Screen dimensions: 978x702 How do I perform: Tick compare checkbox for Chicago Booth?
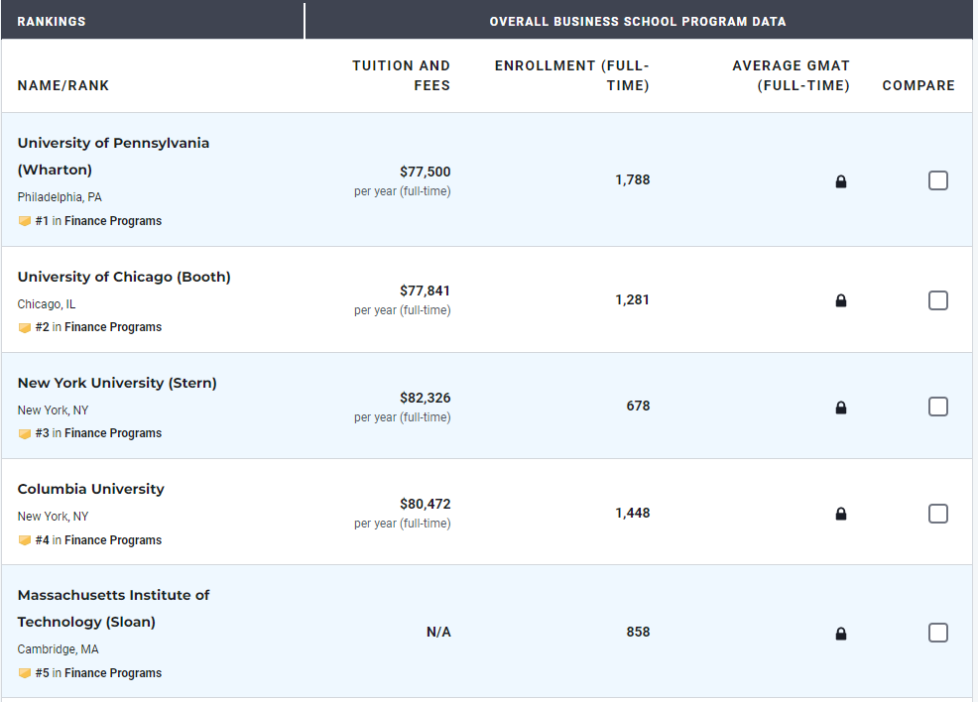938,300
